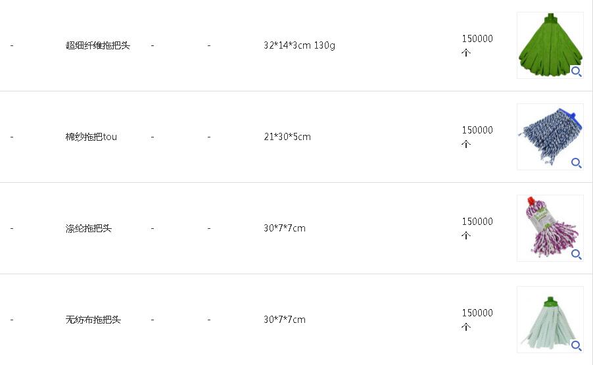Click magnifier icon on white non-woven mop image
This screenshot has height=365, width=593.
576,346
